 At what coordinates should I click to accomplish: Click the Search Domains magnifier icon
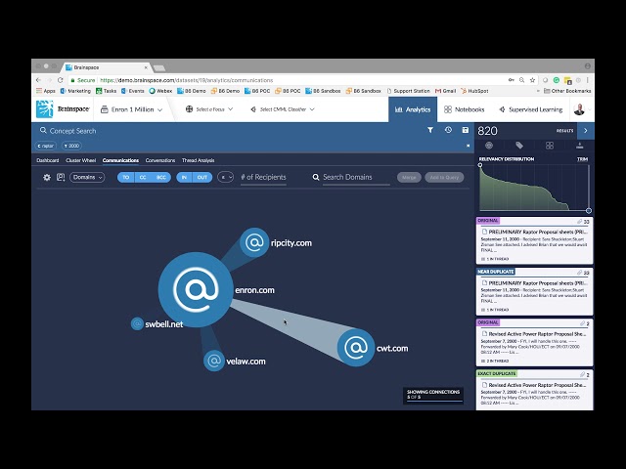pyautogui.click(x=315, y=177)
